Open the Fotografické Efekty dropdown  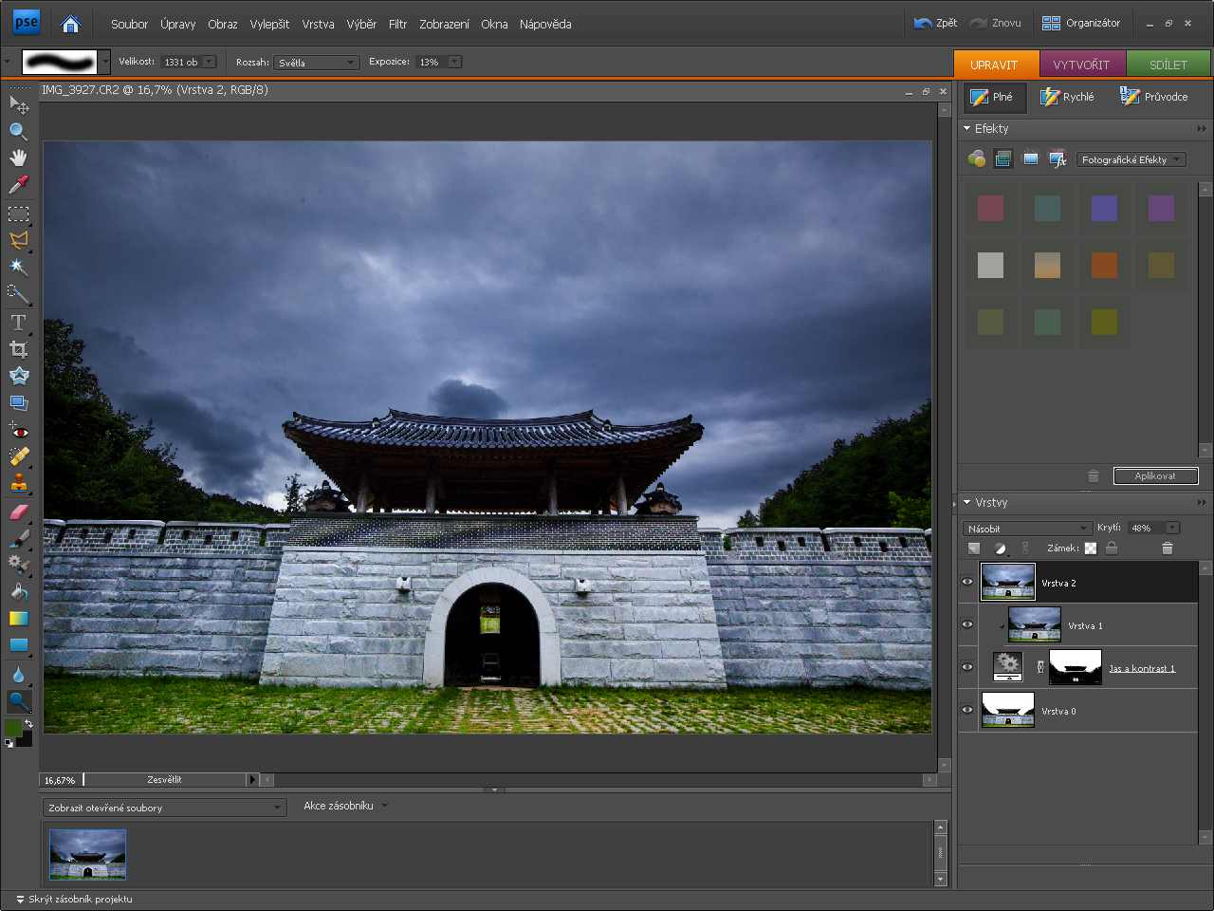pos(1131,159)
